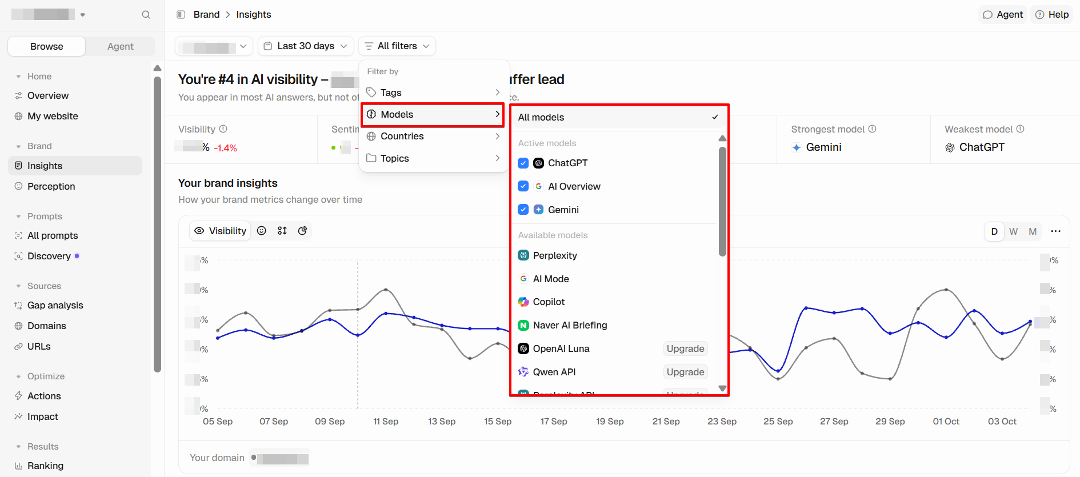Open the Last 30 days dropdown

[306, 46]
